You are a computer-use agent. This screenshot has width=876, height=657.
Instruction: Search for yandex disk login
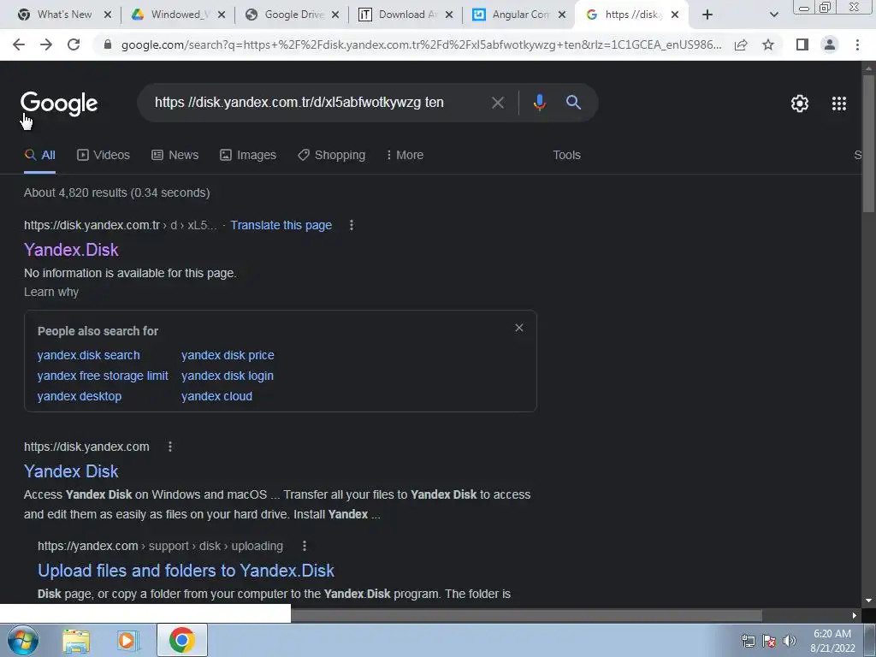(x=228, y=376)
